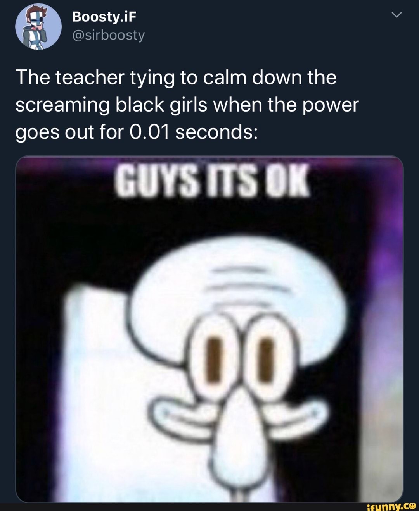Open the Squidward meme image
The height and width of the screenshot is (511, 419).
pyautogui.click(x=209, y=329)
